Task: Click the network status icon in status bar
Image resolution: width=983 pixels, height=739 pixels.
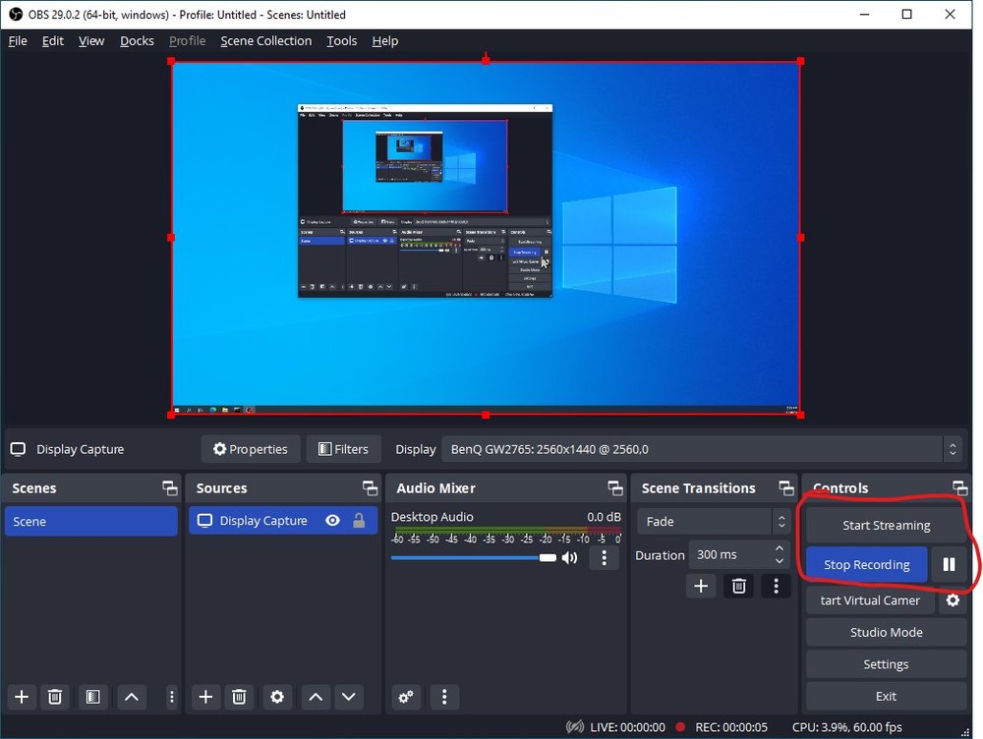Action: 574,727
